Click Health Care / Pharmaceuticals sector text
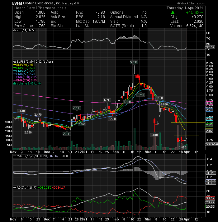This screenshot has height=222, width=218. coord(40,8)
